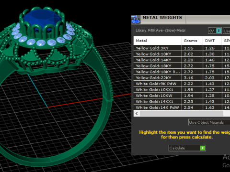Click the Library: Fifth Ave label
This screenshot has width=230, height=172.
161,31
